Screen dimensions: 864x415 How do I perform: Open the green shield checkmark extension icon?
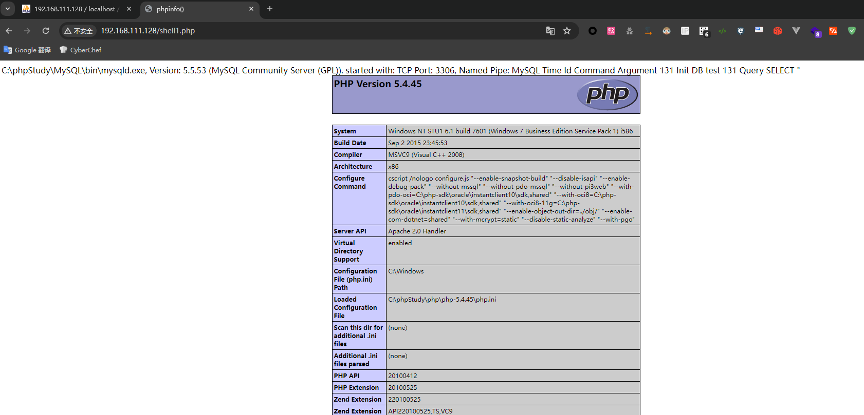tap(852, 31)
